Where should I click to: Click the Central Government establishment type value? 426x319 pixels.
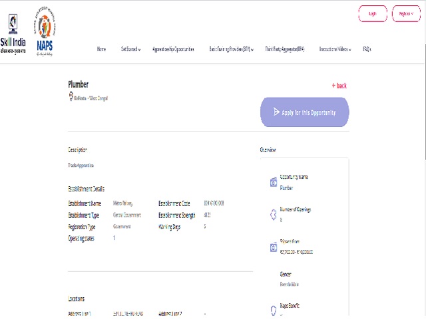click(127, 215)
